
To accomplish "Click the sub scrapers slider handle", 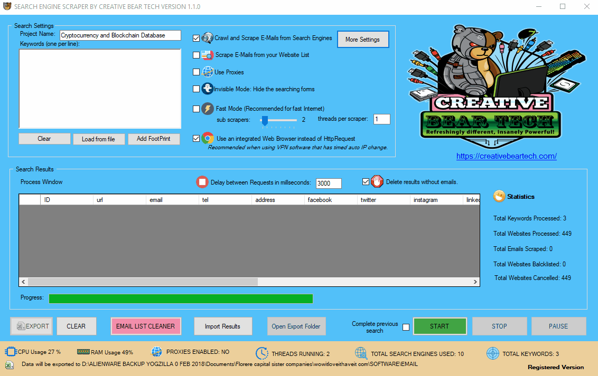I will click(x=265, y=121).
